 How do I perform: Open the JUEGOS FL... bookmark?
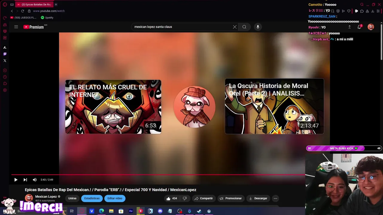tap(23, 18)
